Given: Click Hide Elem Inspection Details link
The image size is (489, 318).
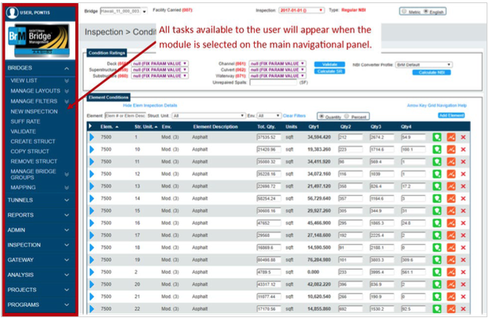Looking at the screenshot, I should point(150,105).
